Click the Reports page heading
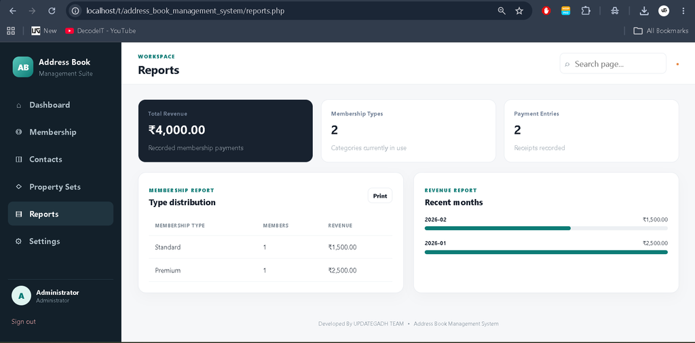The width and height of the screenshot is (695, 343). [x=159, y=70]
